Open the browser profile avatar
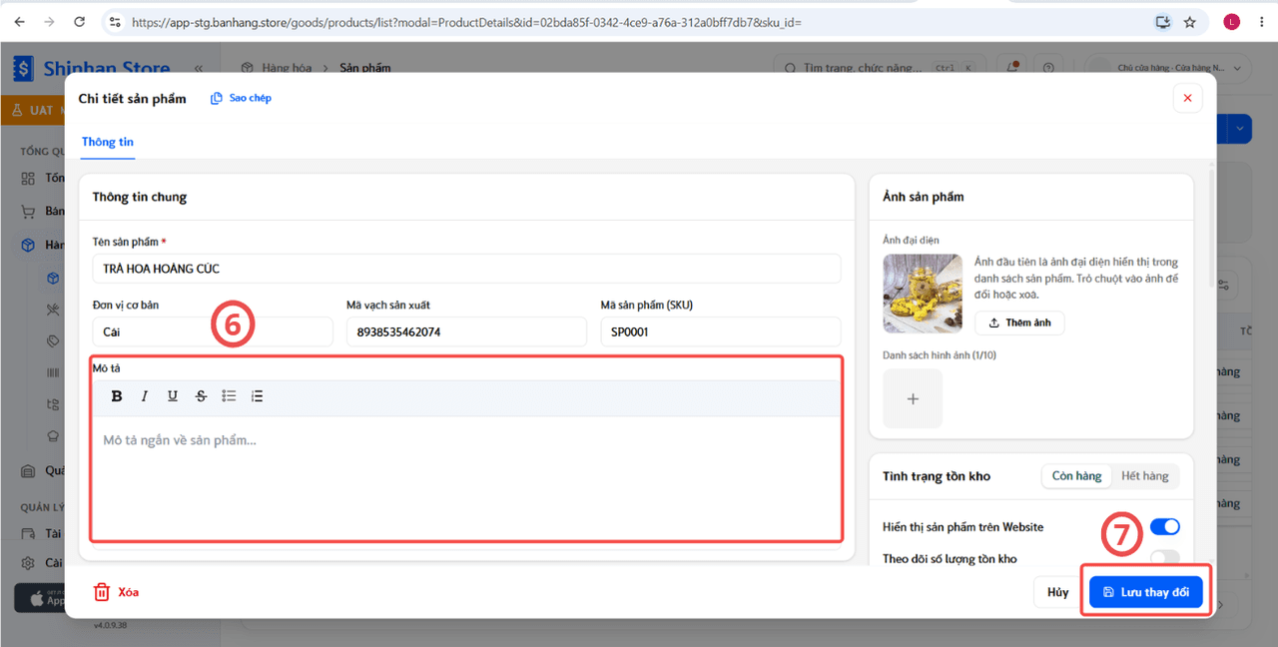The height and width of the screenshot is (647, 1278). click(1232, 22)
